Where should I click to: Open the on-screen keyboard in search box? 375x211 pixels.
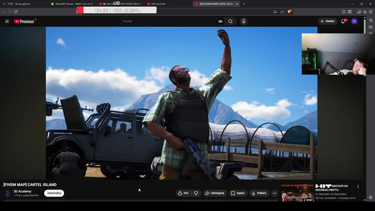(220, 21)
